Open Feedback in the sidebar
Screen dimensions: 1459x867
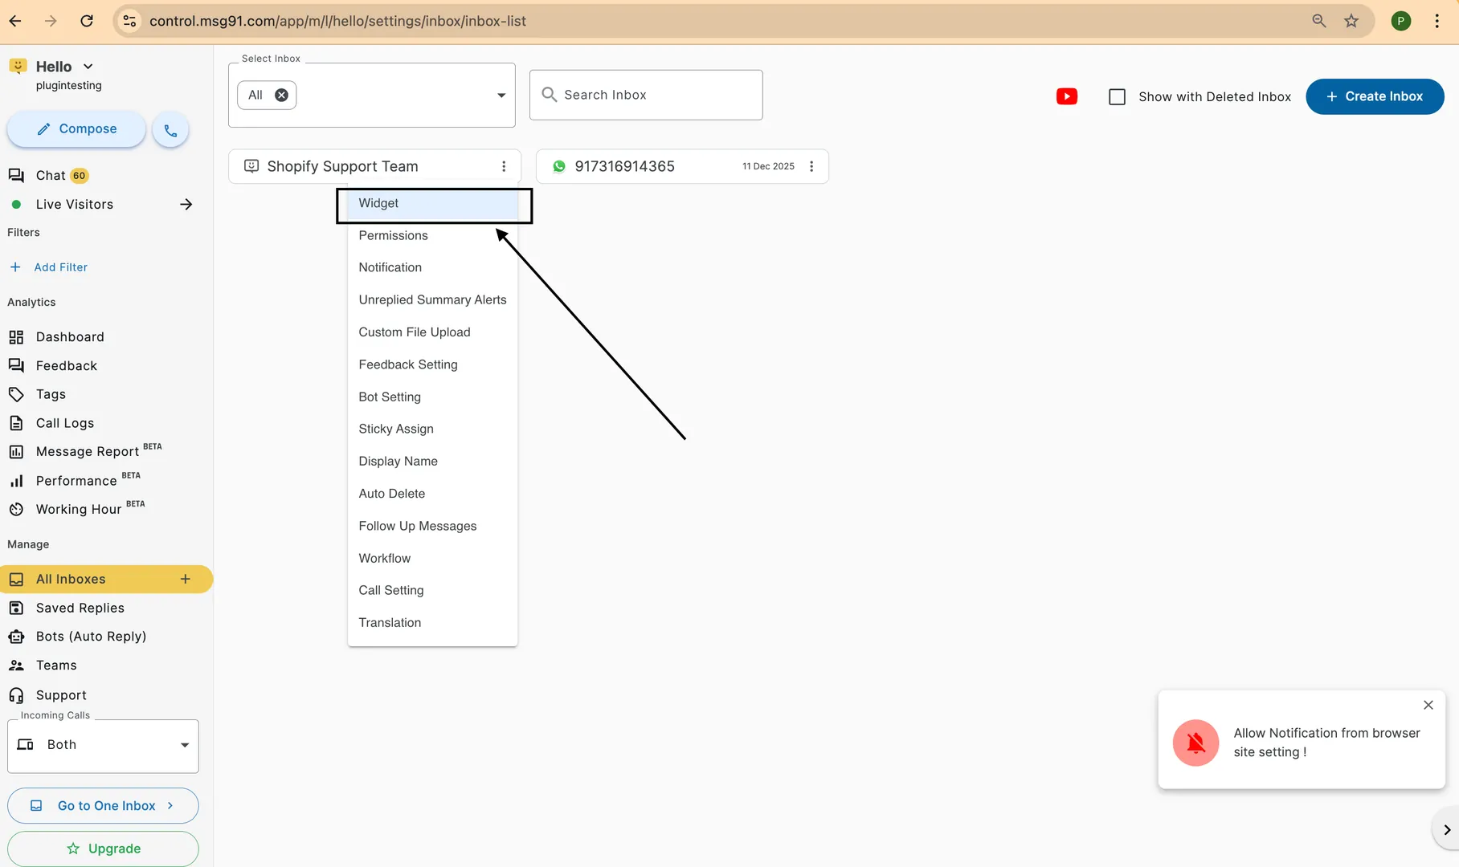point(66,365)
